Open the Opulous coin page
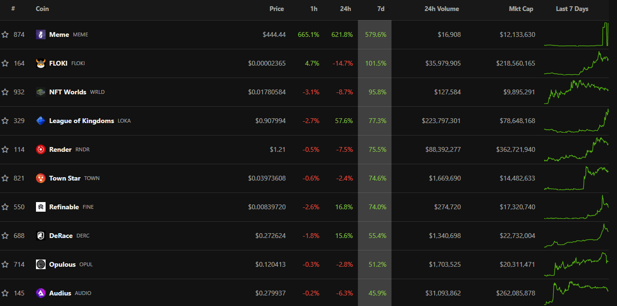Viewport: 617px width, 306px height. coord(62,264)
